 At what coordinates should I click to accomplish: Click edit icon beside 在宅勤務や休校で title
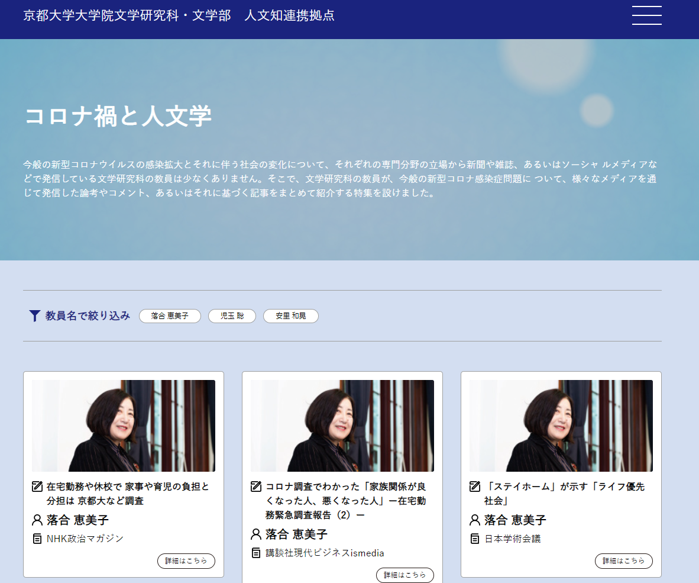pyautogui.click(x=37, y=486)
